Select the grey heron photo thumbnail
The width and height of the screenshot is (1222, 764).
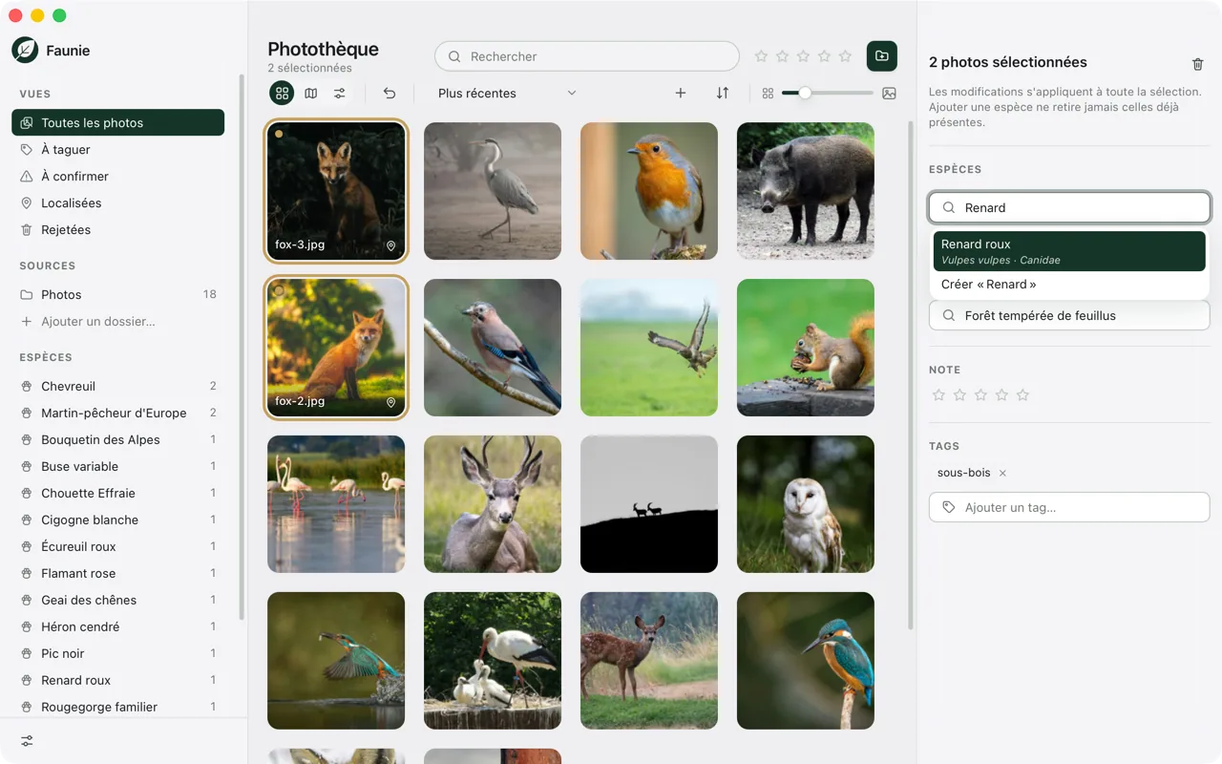tap(493, 191)
